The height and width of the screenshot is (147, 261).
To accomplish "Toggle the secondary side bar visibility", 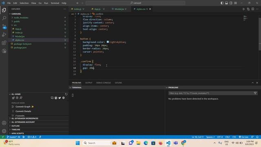I will click(231, 3).
